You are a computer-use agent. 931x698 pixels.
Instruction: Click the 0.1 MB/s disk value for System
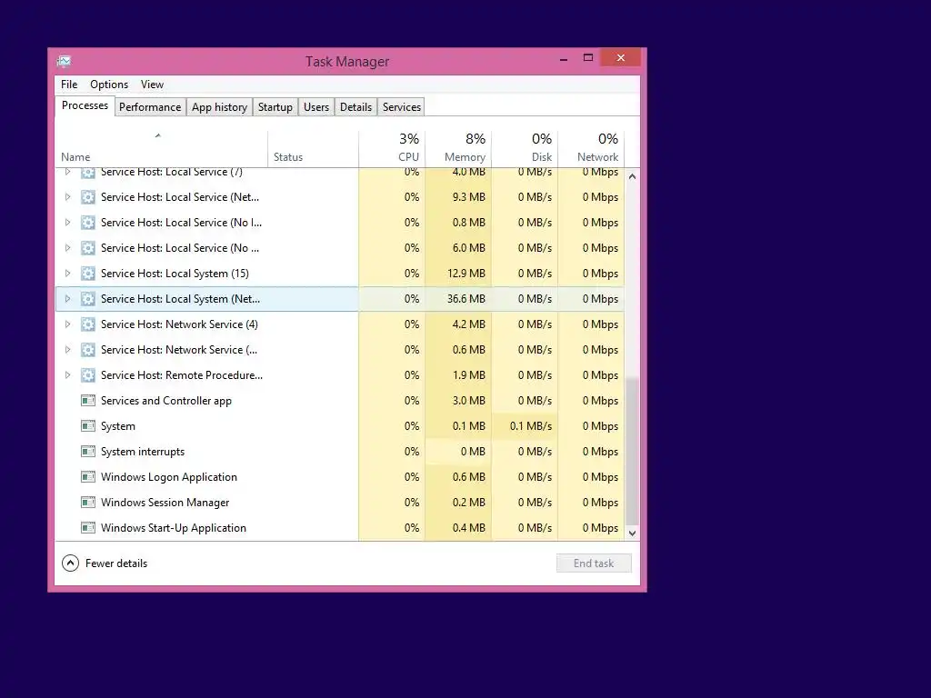click(531, 426)
